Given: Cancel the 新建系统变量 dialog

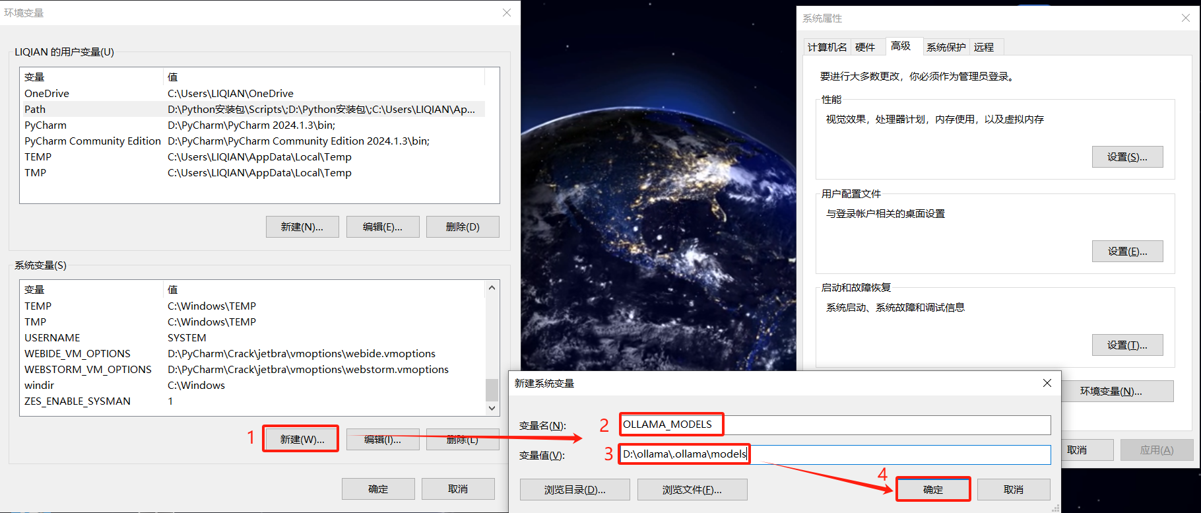Looking at the screenshot, I should tap(1014, 489).
